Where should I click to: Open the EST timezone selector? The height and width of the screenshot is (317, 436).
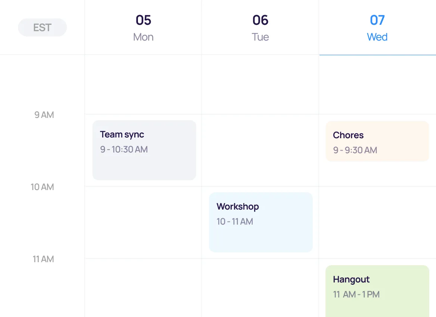pyautogui.click(x=42, y=27)
